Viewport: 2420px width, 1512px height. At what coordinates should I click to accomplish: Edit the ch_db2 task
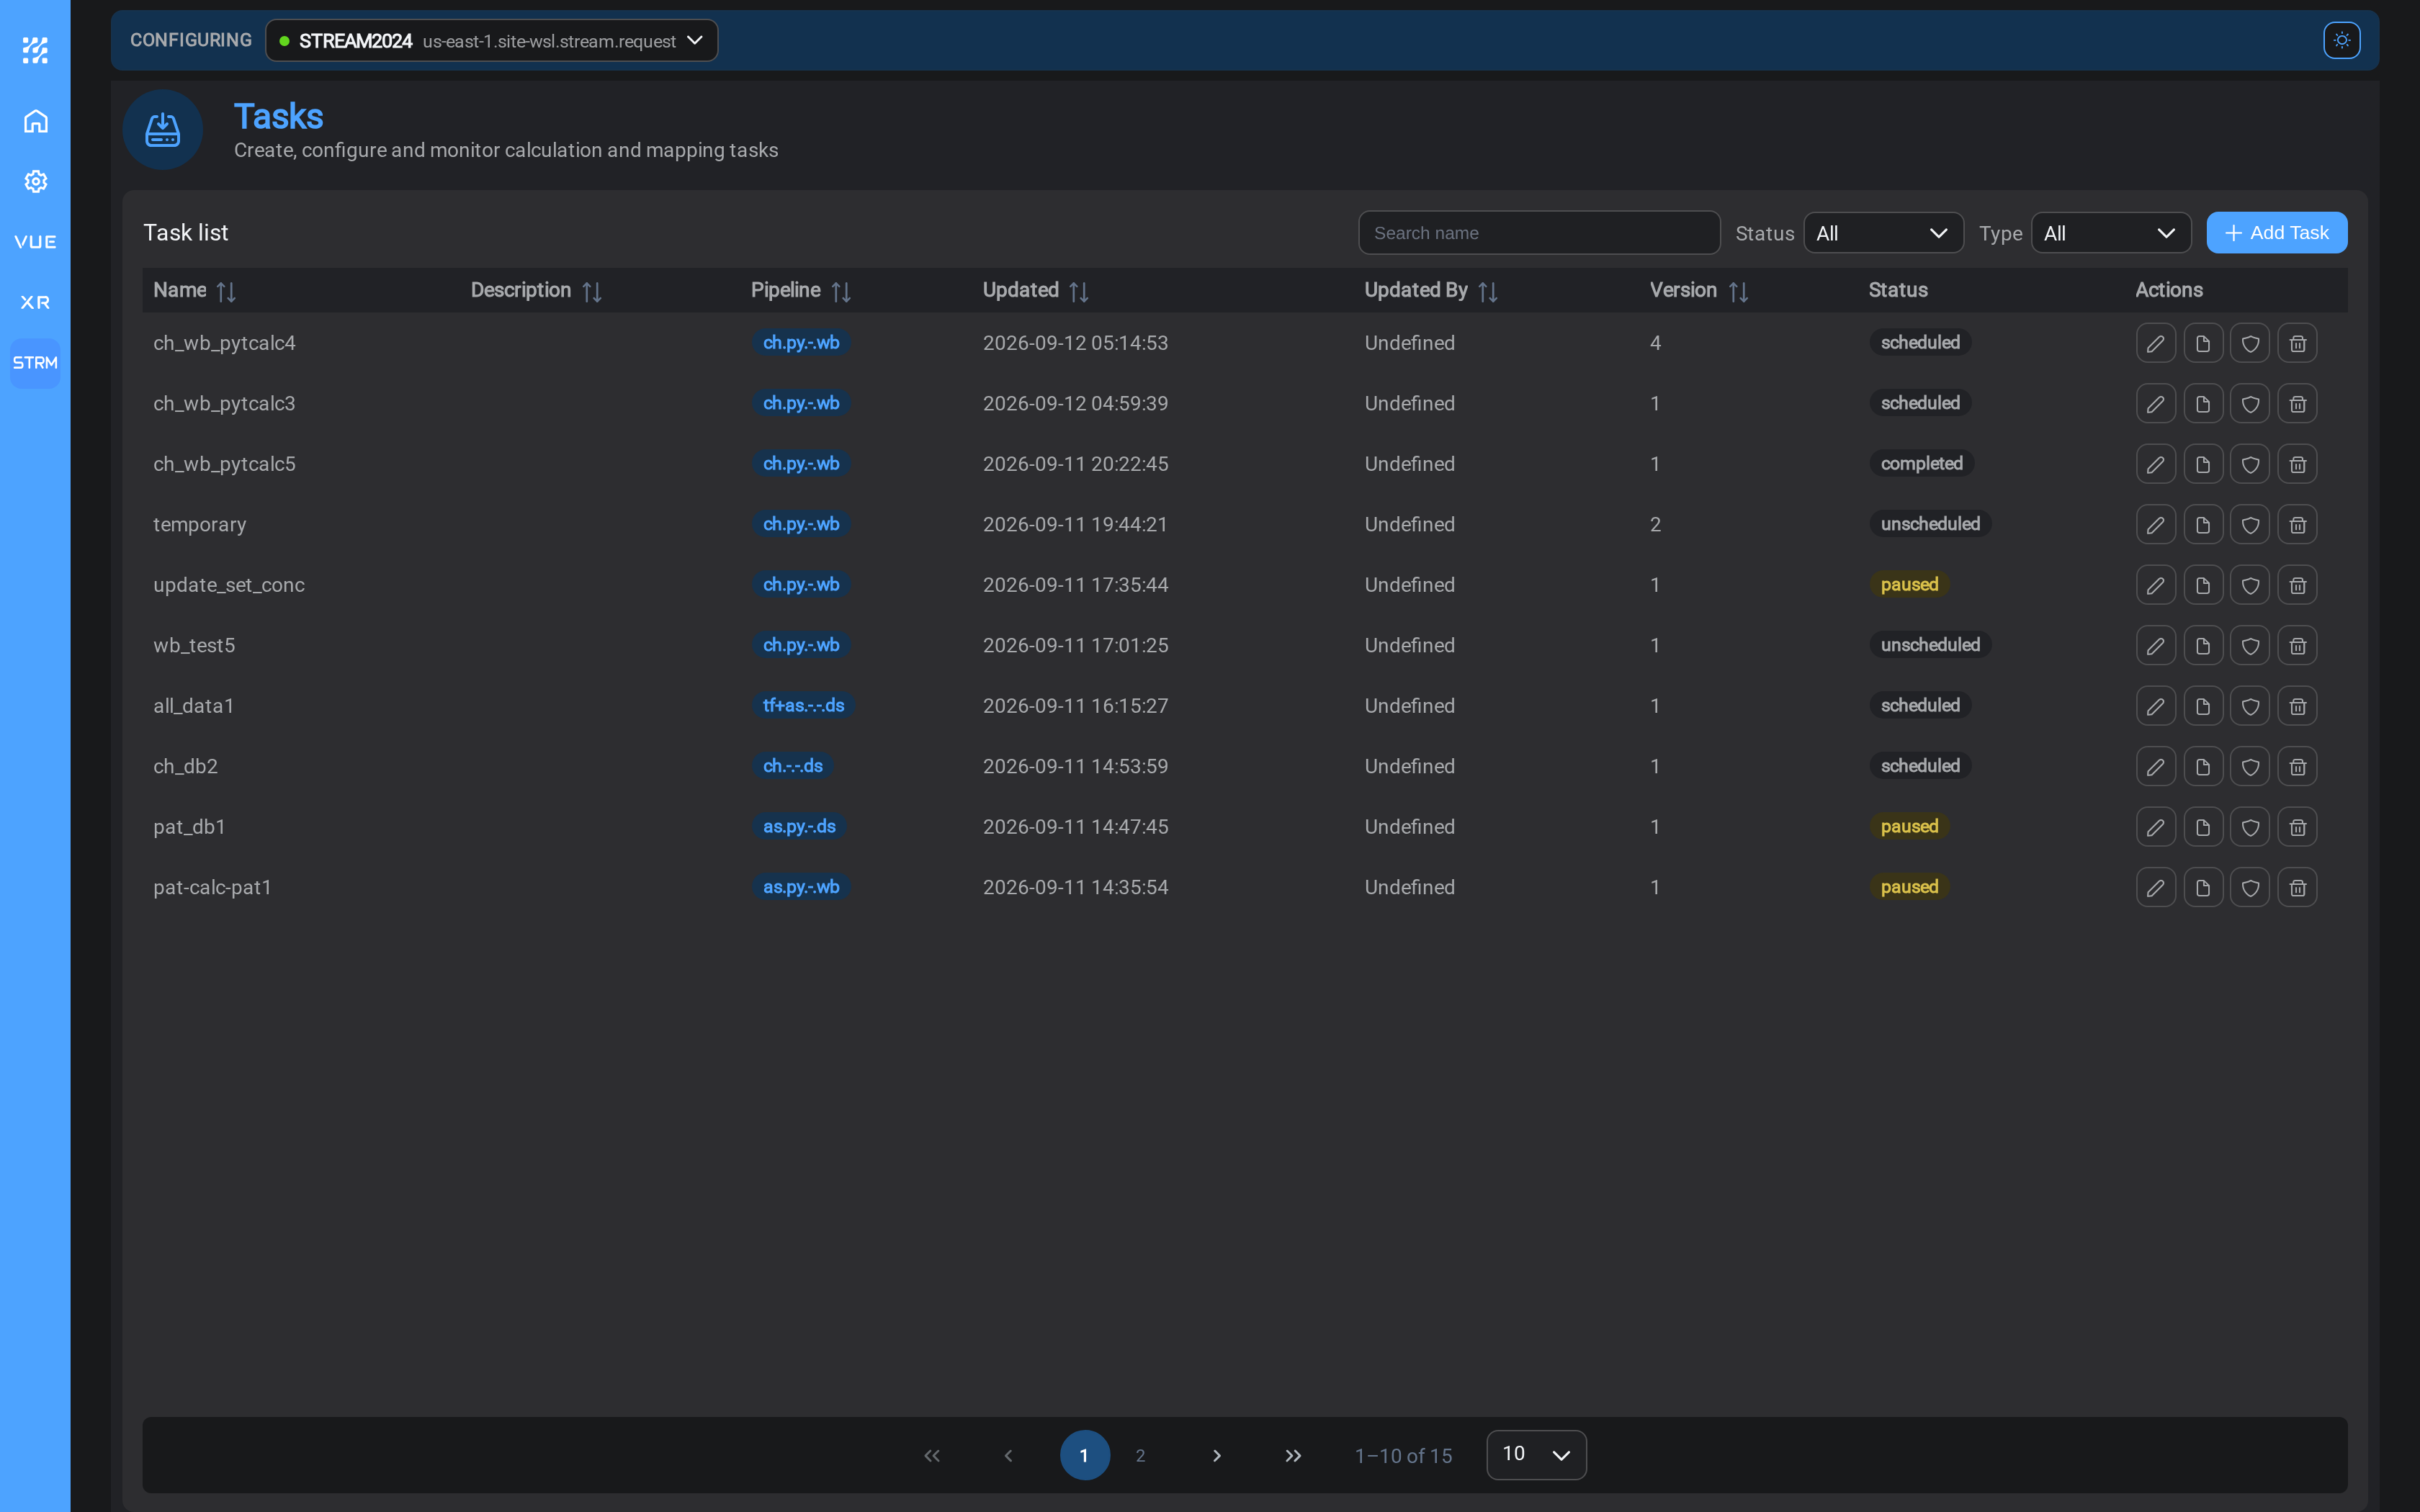click(2156, 767)
